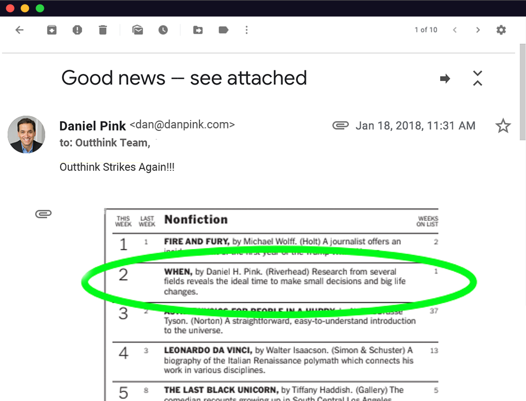The height and width of the screenshot is (401, 526).
Task: Click the yellow minimize window button
Action: click(x=25, y=8)
